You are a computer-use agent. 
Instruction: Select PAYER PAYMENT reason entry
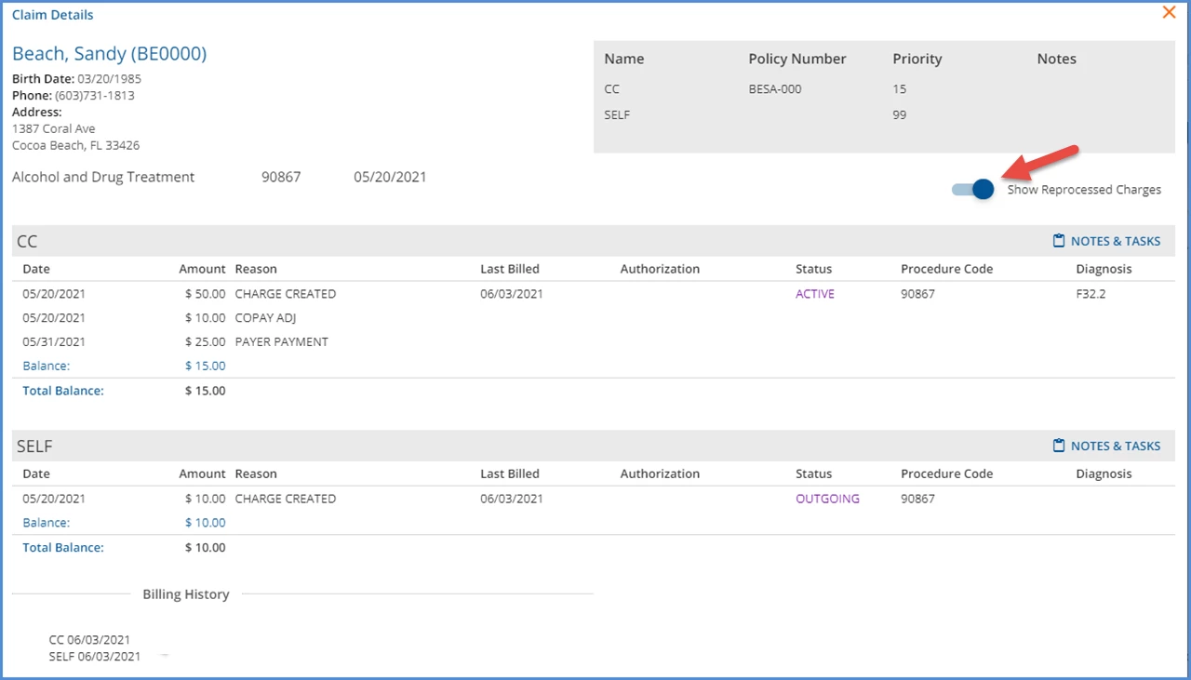281,342
